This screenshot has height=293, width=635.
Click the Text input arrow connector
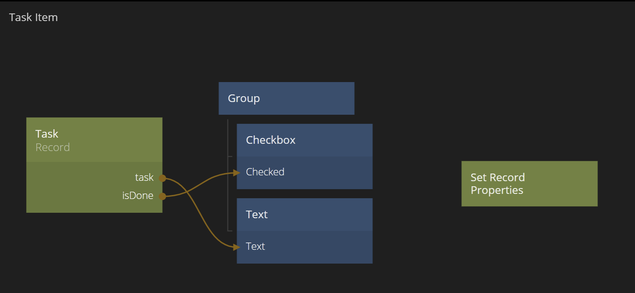[237, 247]
